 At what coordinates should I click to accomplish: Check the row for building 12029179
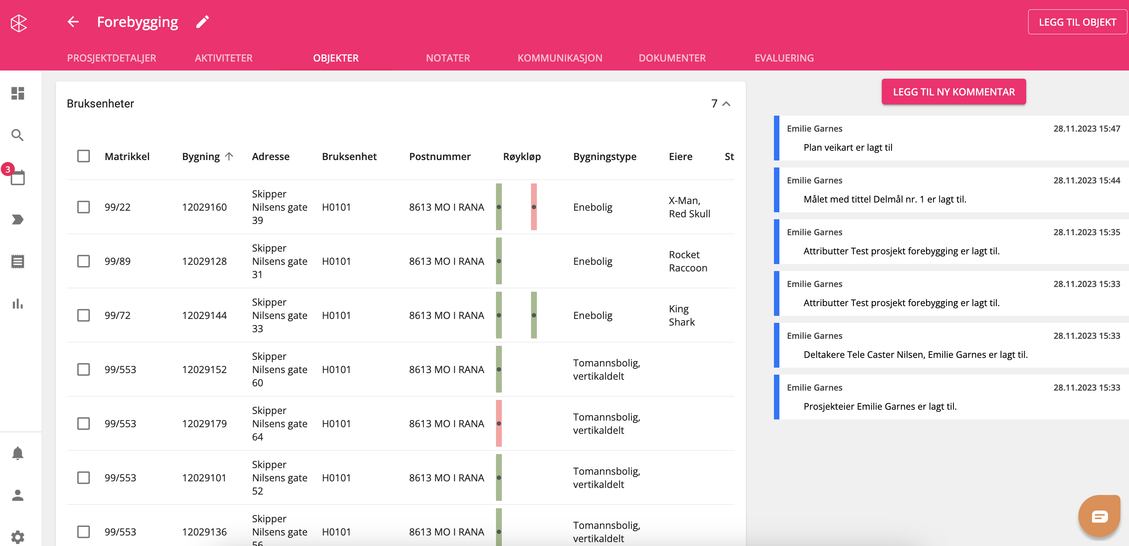tap(83, 424)
